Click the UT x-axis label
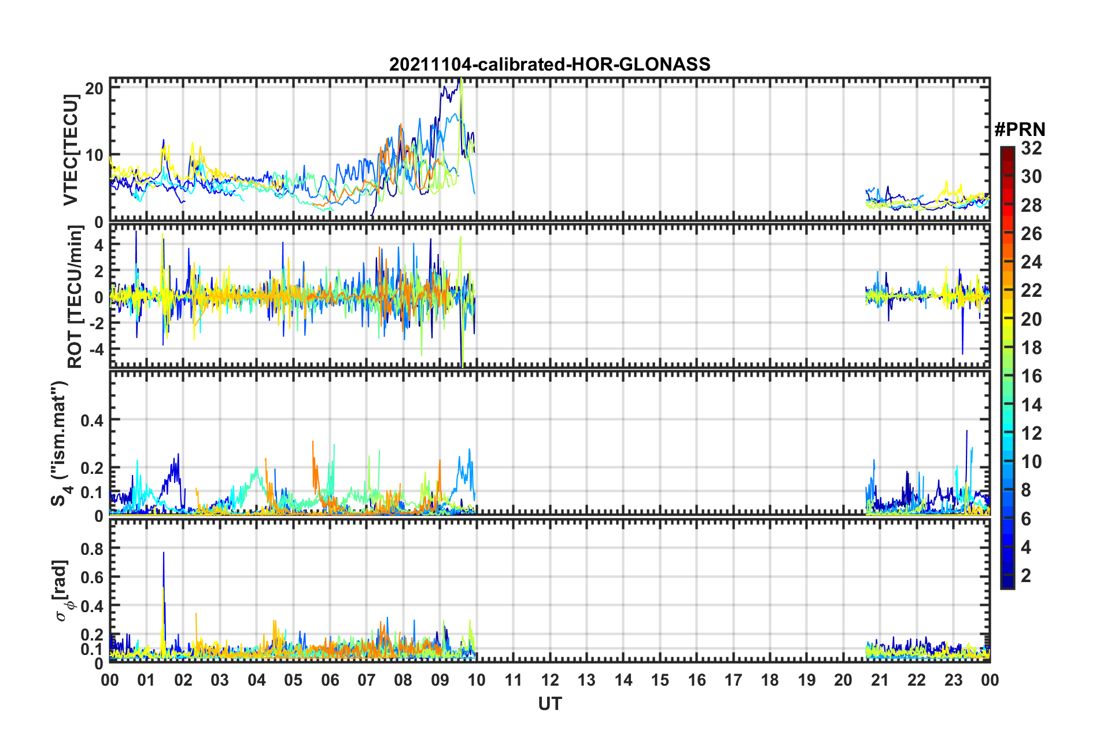The image size is (1100, 736). 550,704
